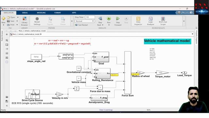Select the Force due to mass product block
The height and width of the screenshot is (118, 209).
[x=100, y=88]
